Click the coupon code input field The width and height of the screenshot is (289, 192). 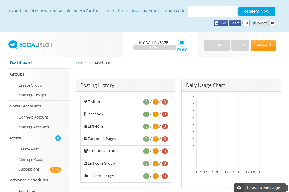(x=212, y=11)
